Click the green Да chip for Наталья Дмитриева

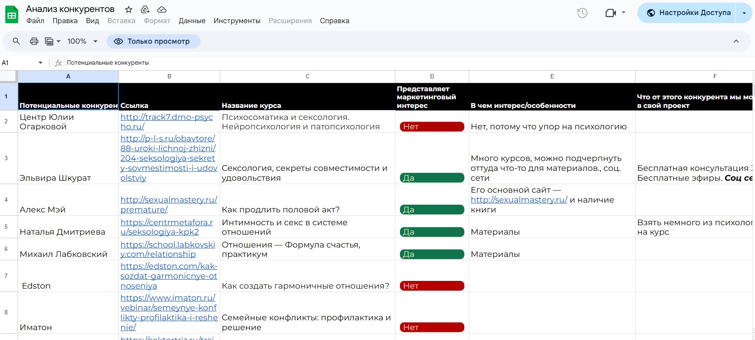click(x=432, y=232)
